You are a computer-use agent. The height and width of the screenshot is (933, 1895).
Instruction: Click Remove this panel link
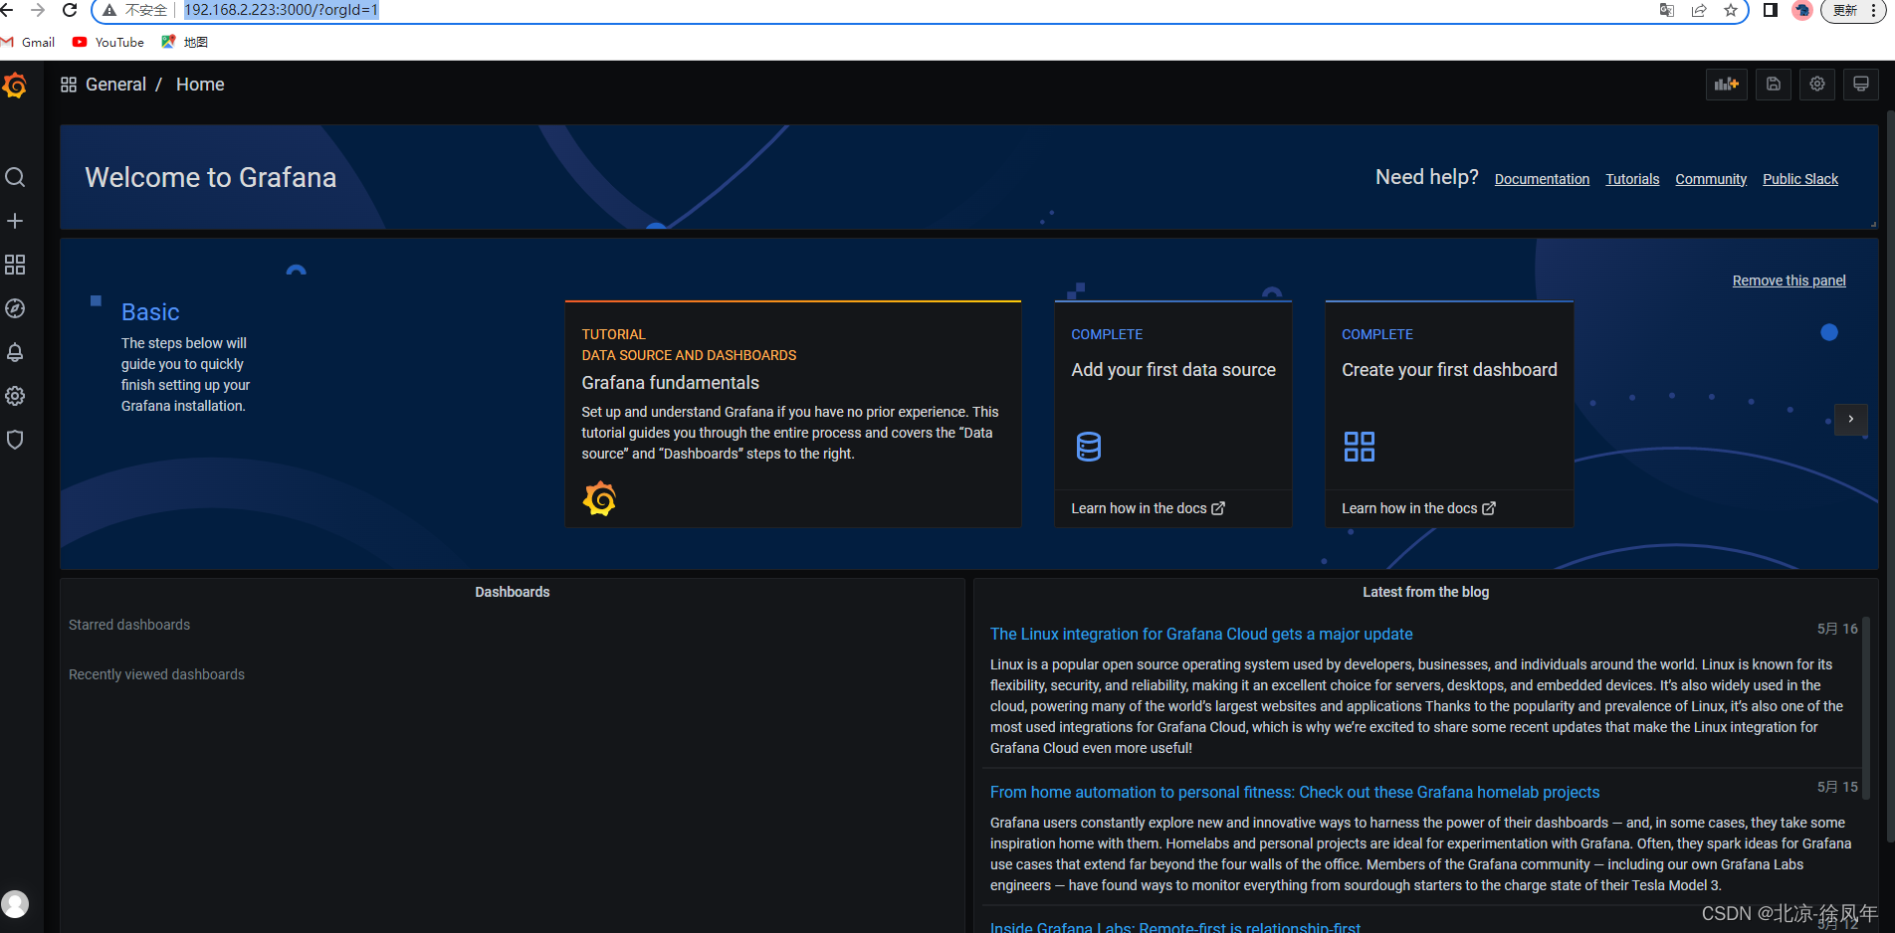[1789, 280]
